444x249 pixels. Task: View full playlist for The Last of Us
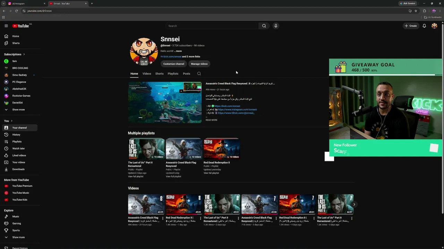click(136, 177)
